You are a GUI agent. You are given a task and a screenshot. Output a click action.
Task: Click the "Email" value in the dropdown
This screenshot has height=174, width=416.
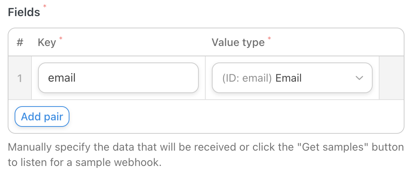pos(289,78)
